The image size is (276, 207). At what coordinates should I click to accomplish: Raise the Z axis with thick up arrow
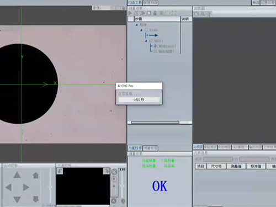tap(35, 176)
